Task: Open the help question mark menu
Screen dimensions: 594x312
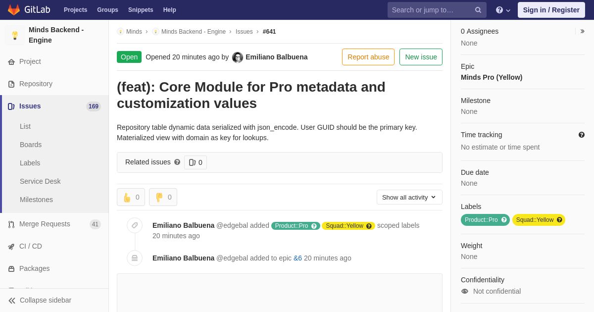Action: [x=503, y=10]
